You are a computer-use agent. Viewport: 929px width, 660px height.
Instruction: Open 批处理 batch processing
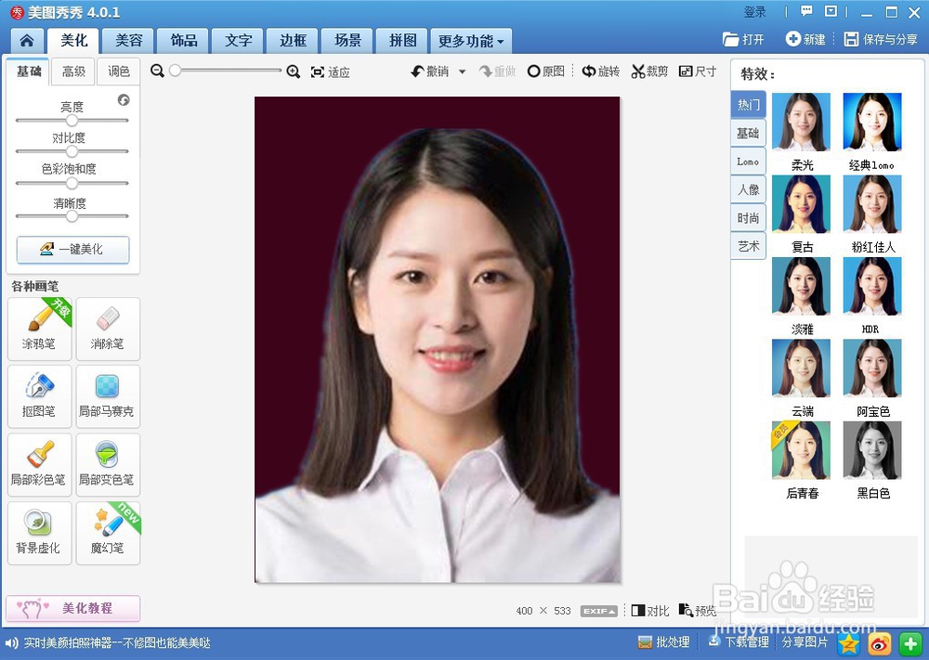663,642
